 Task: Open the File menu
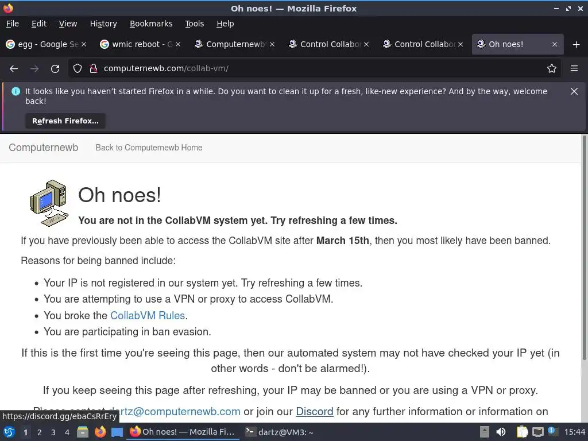pos(13,24)
